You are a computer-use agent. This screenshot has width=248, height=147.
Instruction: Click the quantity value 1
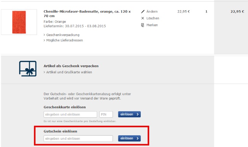(206, 12)
